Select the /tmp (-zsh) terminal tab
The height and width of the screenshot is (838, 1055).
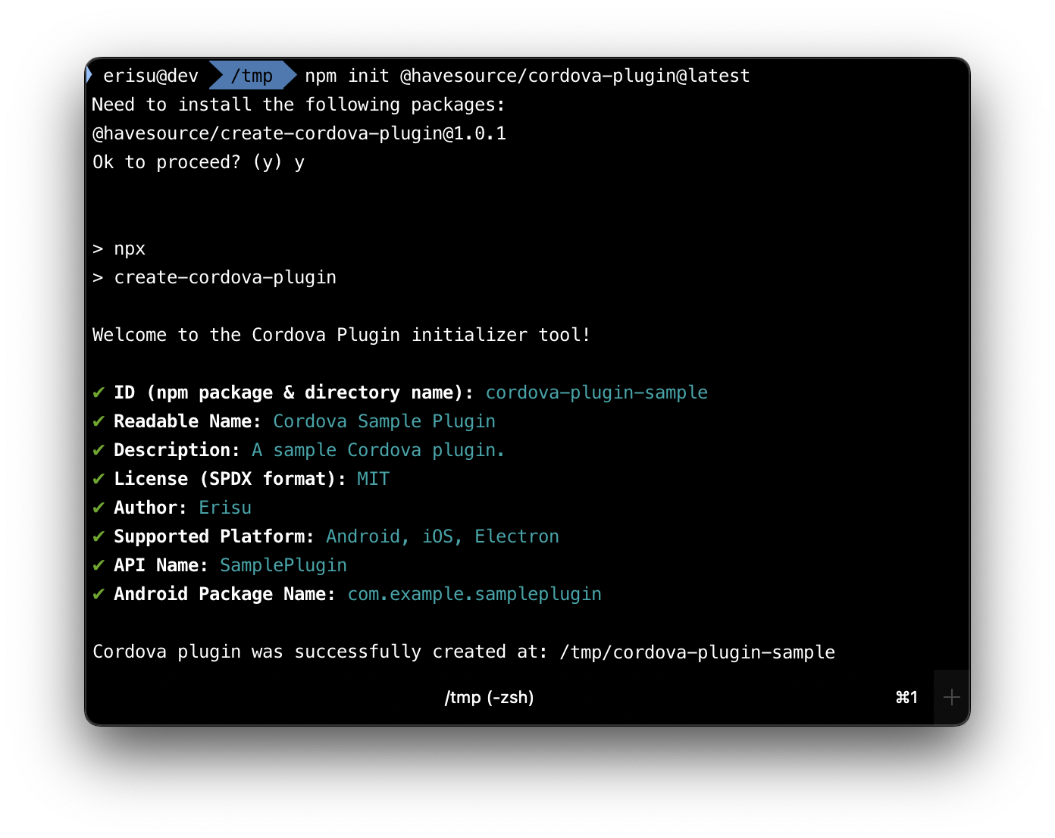click(489, 697)
